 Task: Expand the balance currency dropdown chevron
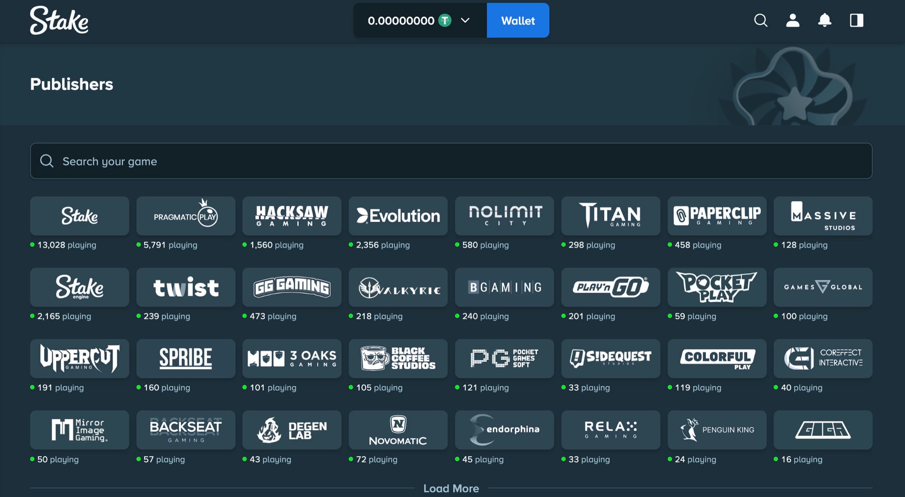(465, 20)
